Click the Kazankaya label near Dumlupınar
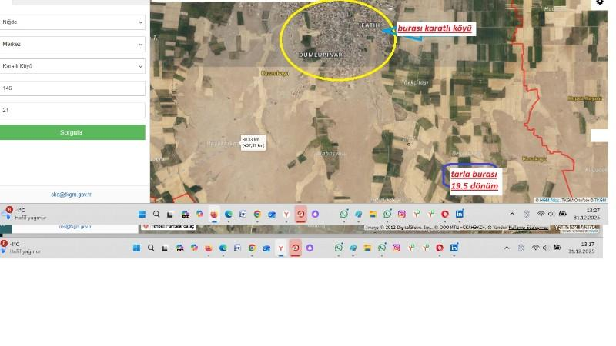This screenshot has width=616, height=346. click(x=275, y=73)
